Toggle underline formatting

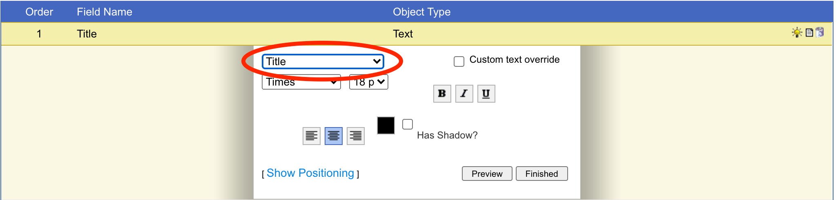point(486,94)
